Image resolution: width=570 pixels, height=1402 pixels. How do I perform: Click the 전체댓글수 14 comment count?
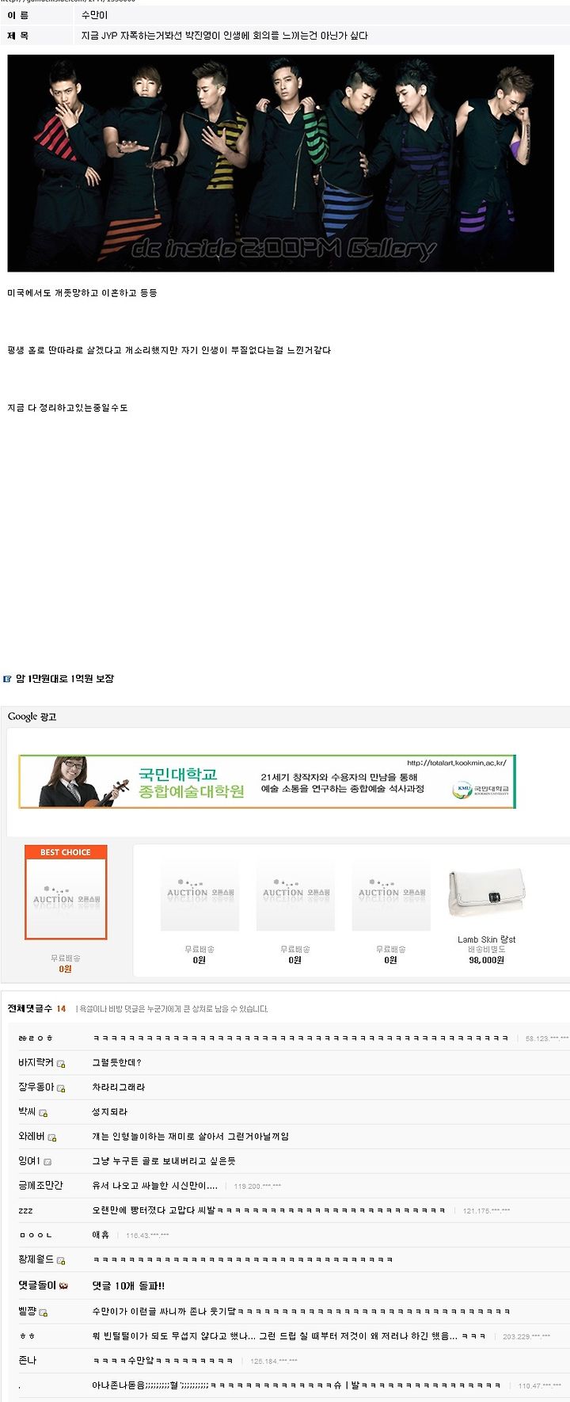coord(36,1008)
